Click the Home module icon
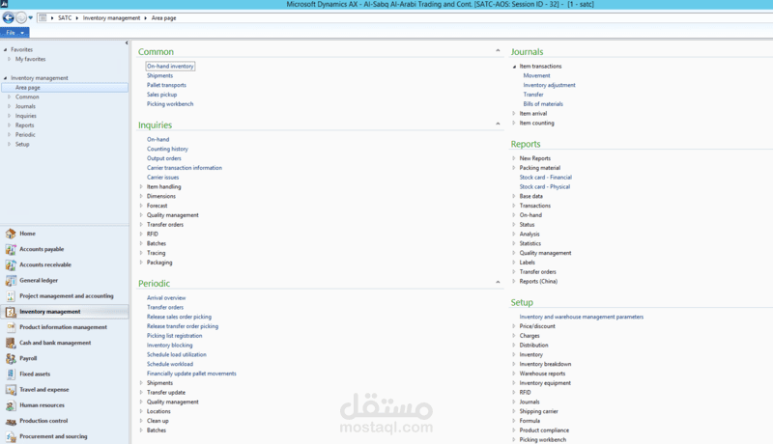773x444 pixels. pos(11,234)
